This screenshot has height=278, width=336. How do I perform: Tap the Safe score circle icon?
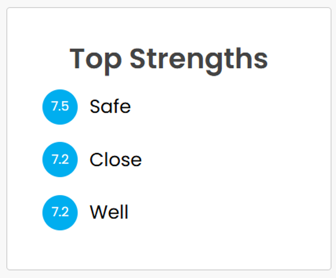[x=60, y=107]
